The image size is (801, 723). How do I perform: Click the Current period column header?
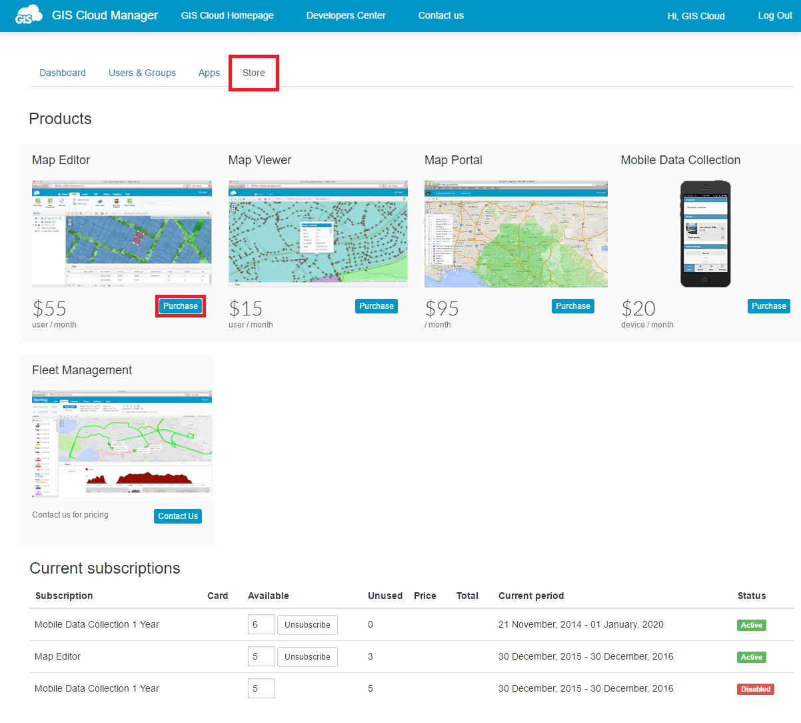pos(531,596)
